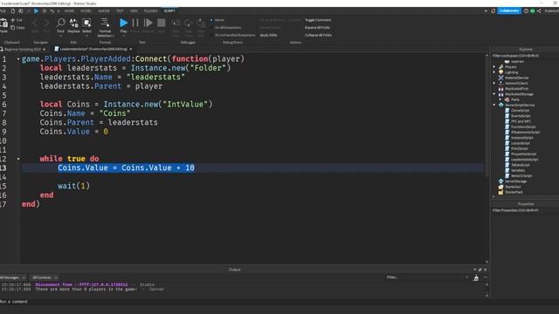Collapse the ServerScriptService node arrow

click(x=494, y=105)
